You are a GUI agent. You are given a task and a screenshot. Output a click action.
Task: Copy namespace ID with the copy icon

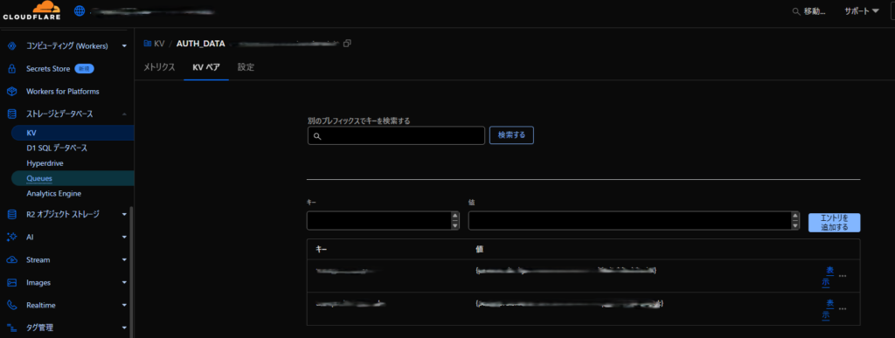click(347, 44)
